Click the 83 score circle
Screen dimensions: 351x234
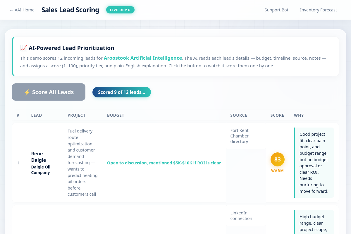[x=277, y=159]
